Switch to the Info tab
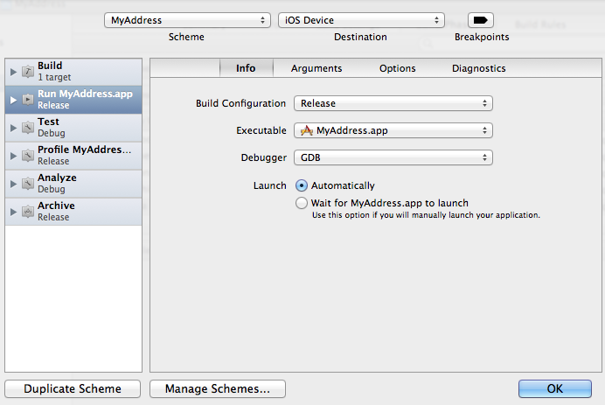This screenshot has width=605, height=405. 247,68
